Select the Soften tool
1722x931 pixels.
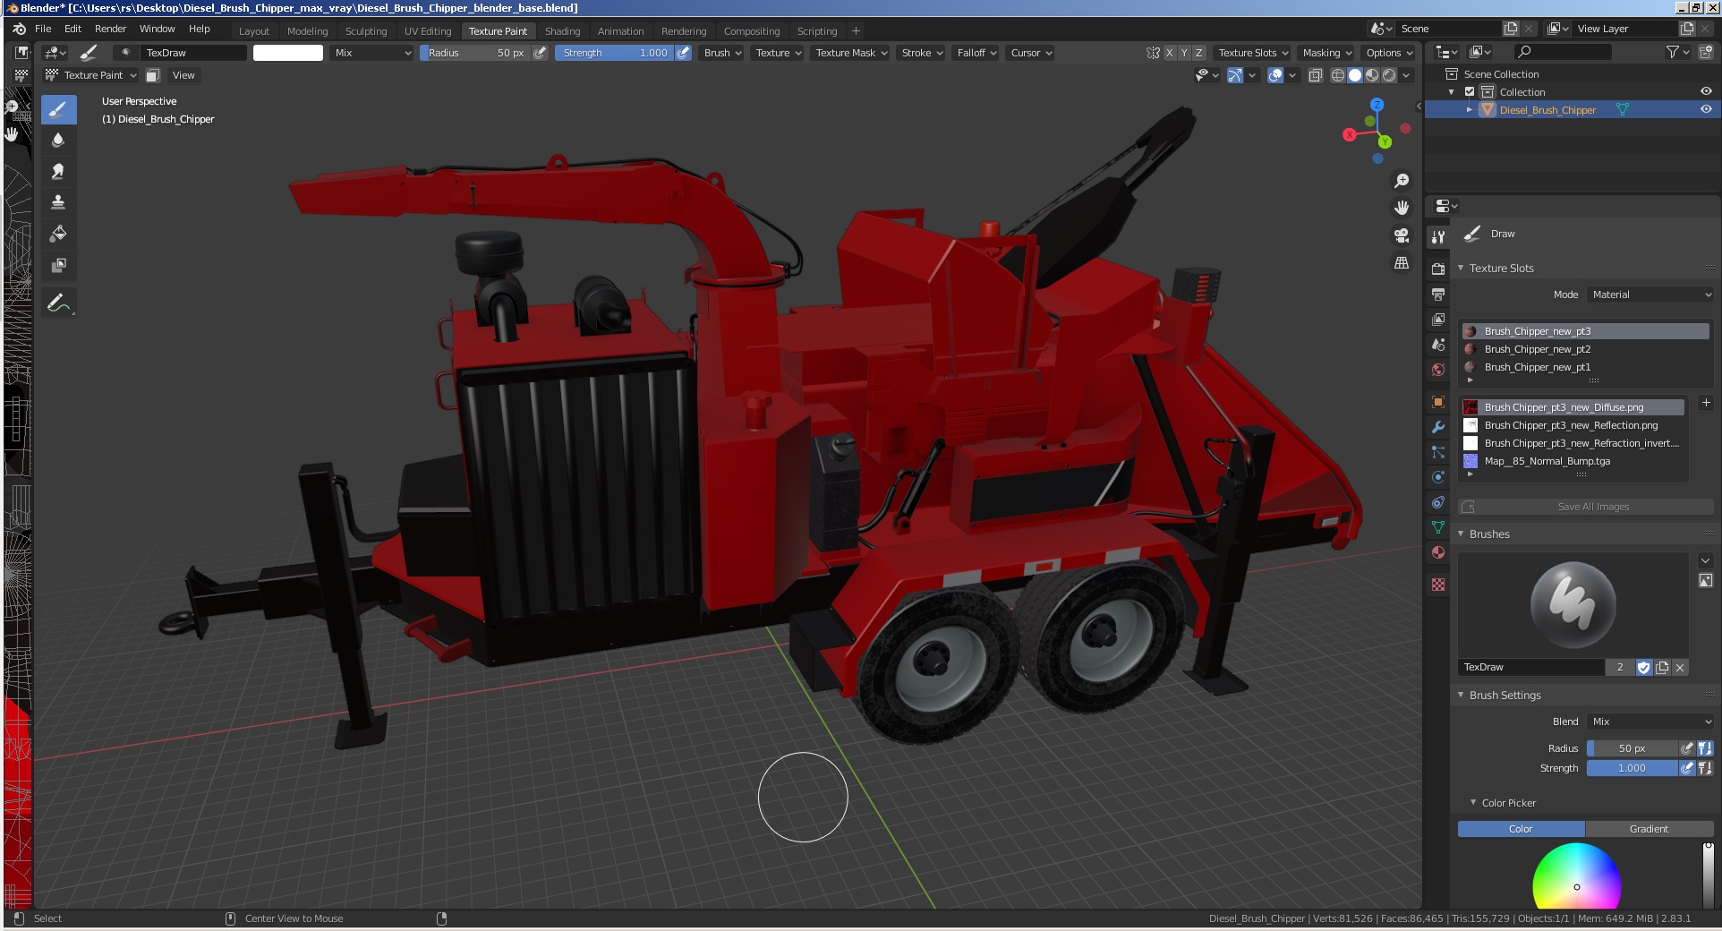click(58, 141)
